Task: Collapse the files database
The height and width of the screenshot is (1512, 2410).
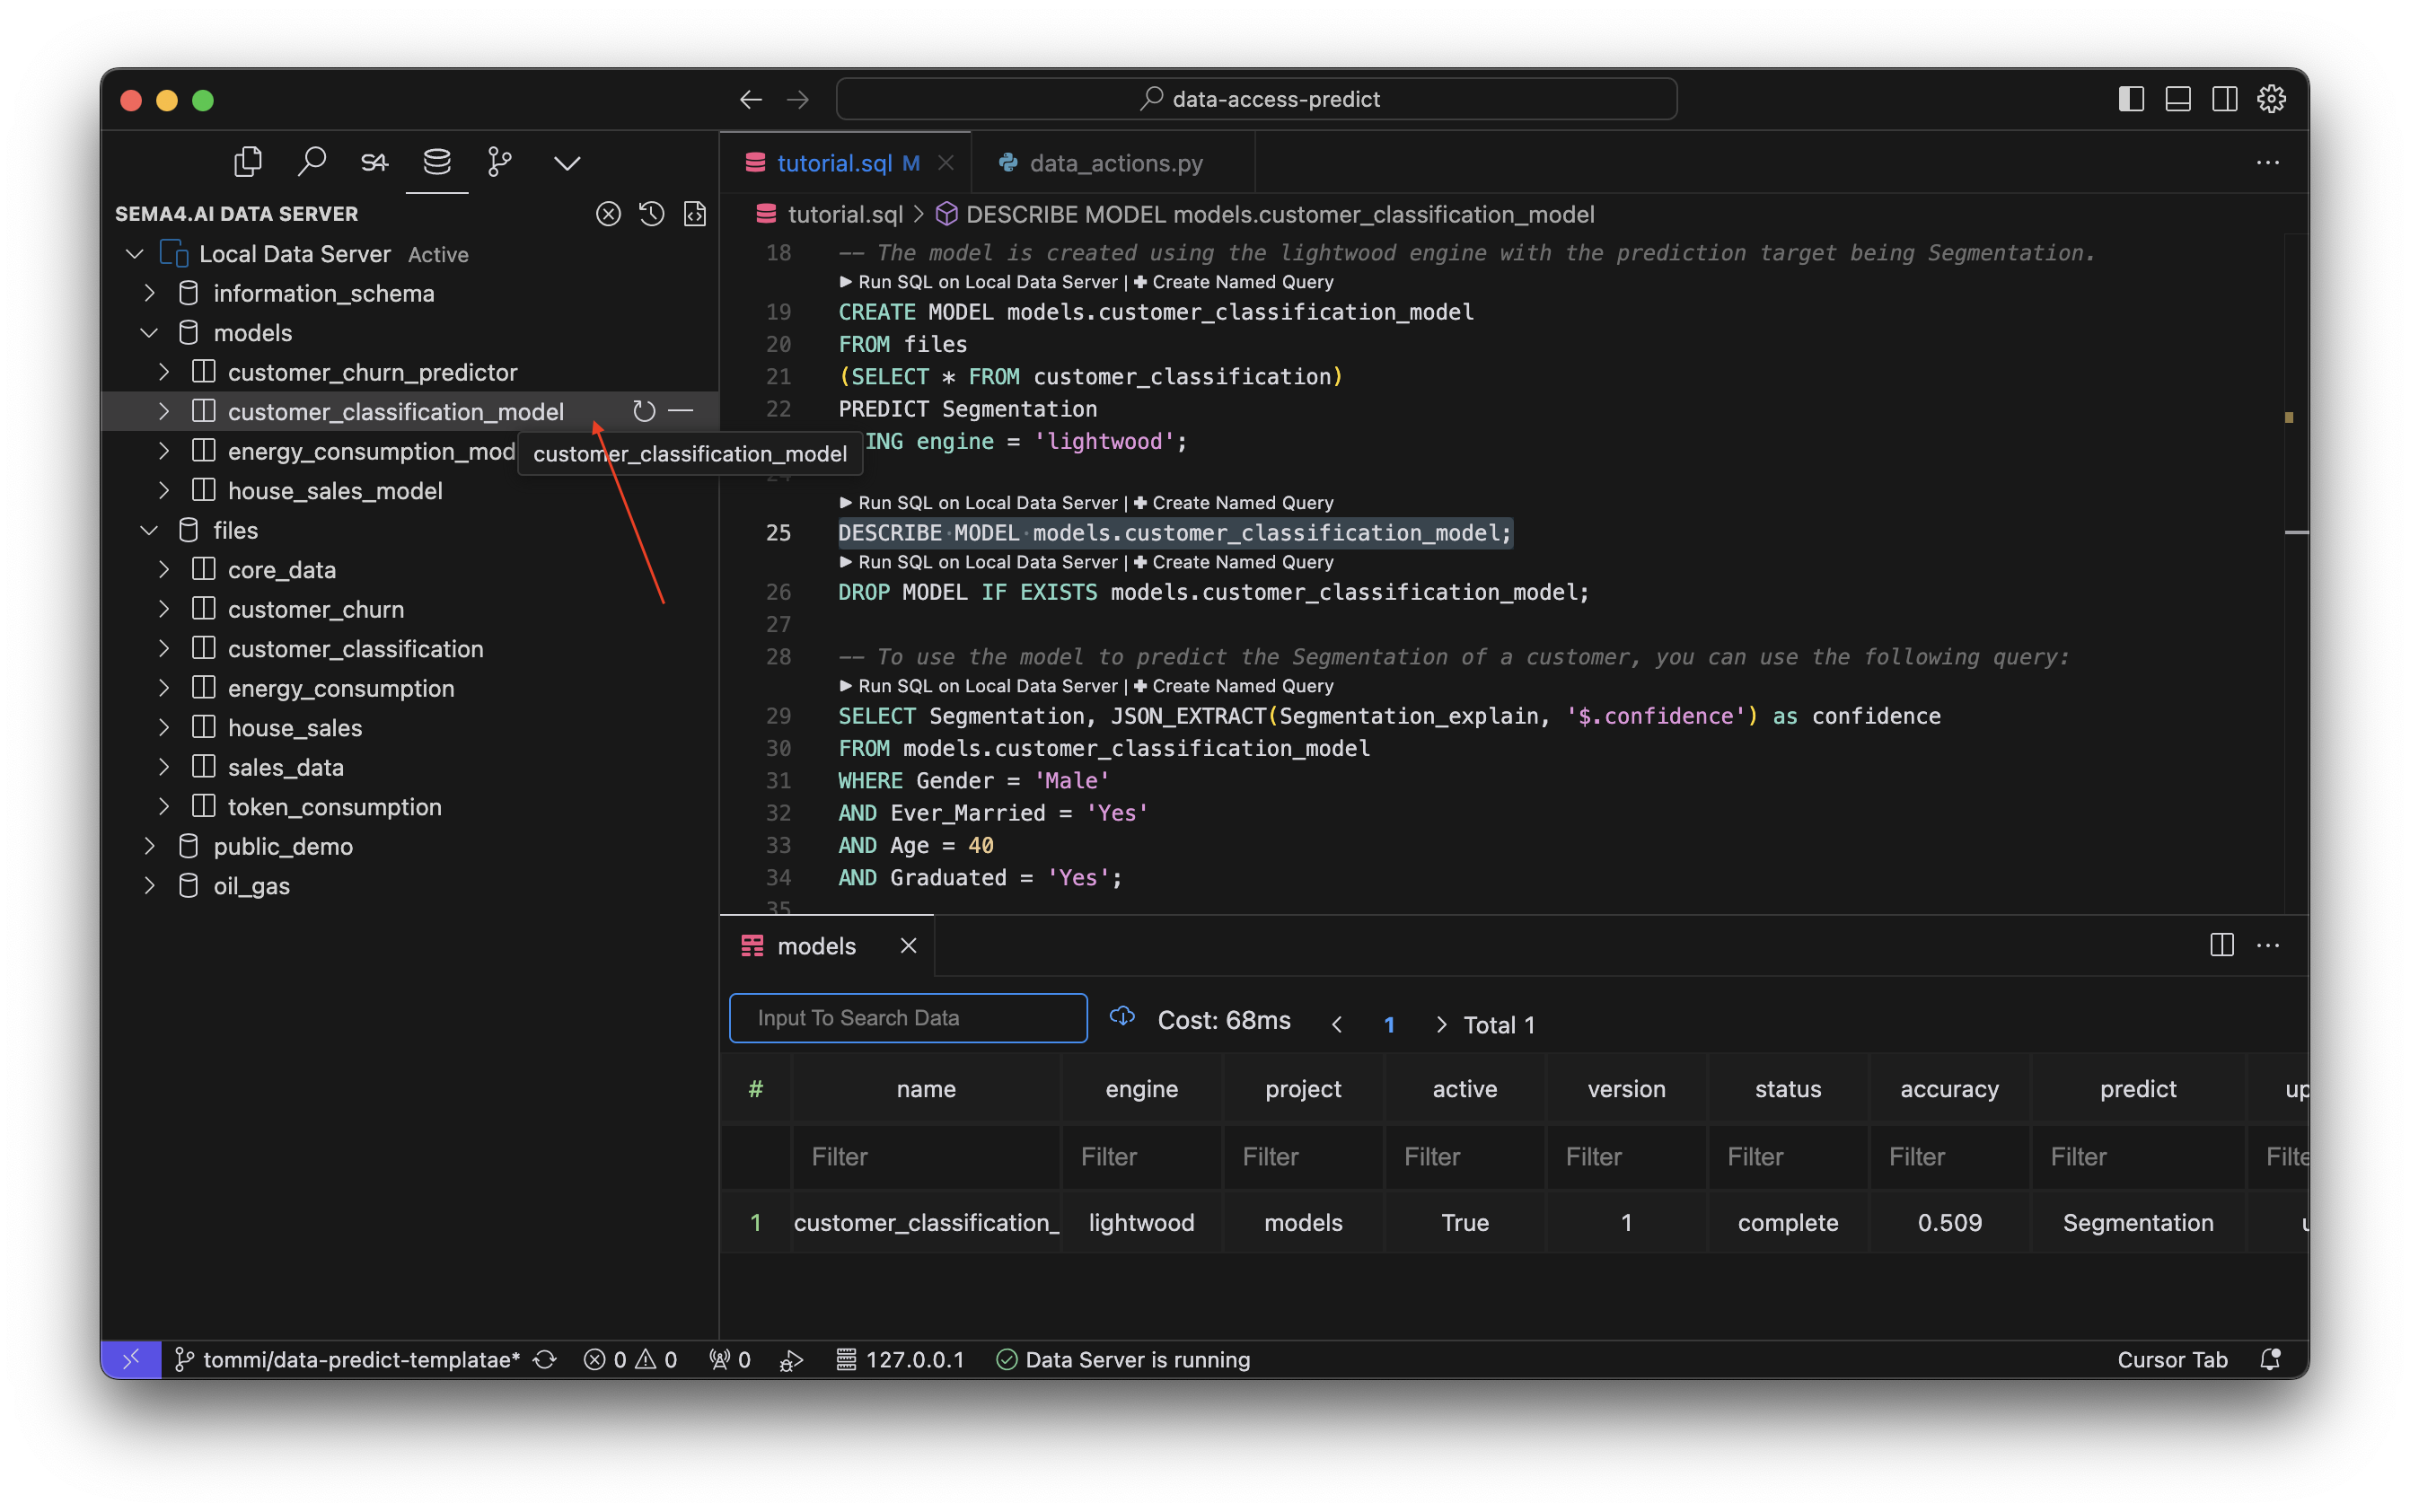Action: coord(149,530)
